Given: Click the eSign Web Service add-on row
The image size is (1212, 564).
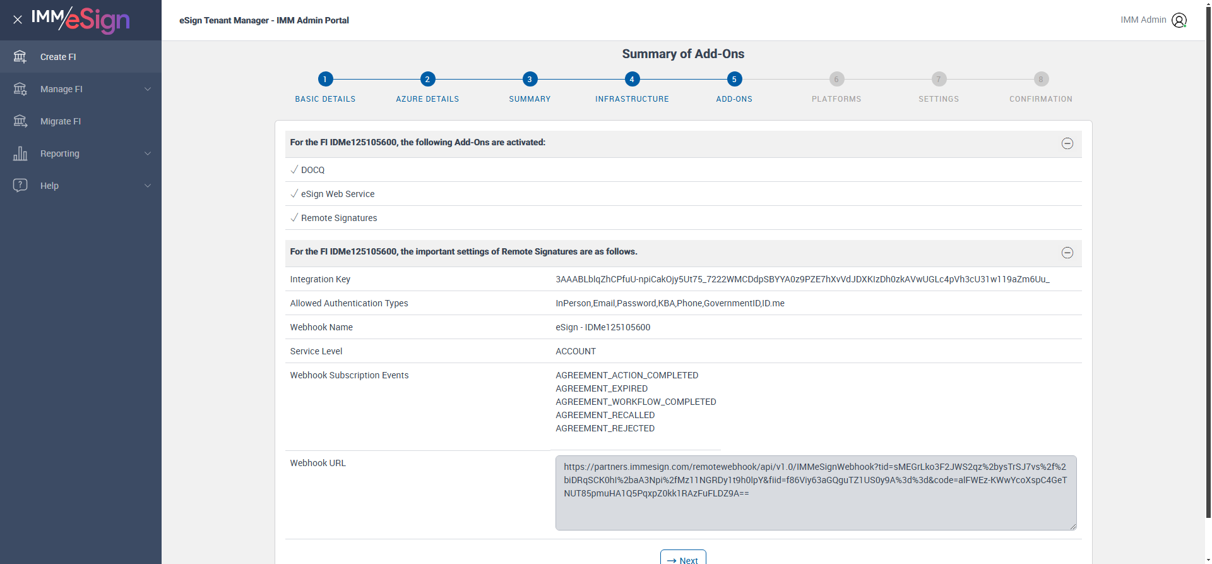Looking at the screenshot, I should point(683,194).
